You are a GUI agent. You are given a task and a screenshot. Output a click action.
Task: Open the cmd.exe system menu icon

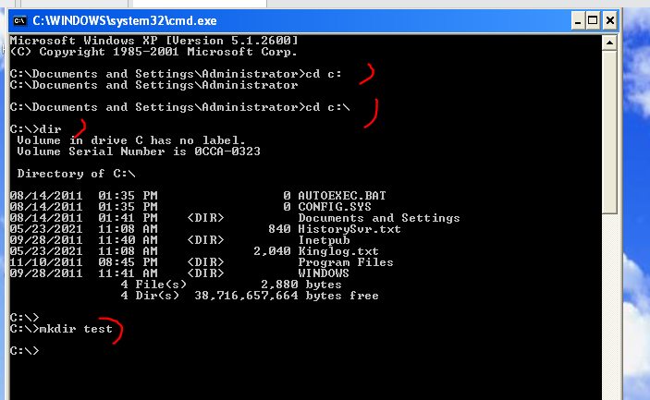click(18, 19)
